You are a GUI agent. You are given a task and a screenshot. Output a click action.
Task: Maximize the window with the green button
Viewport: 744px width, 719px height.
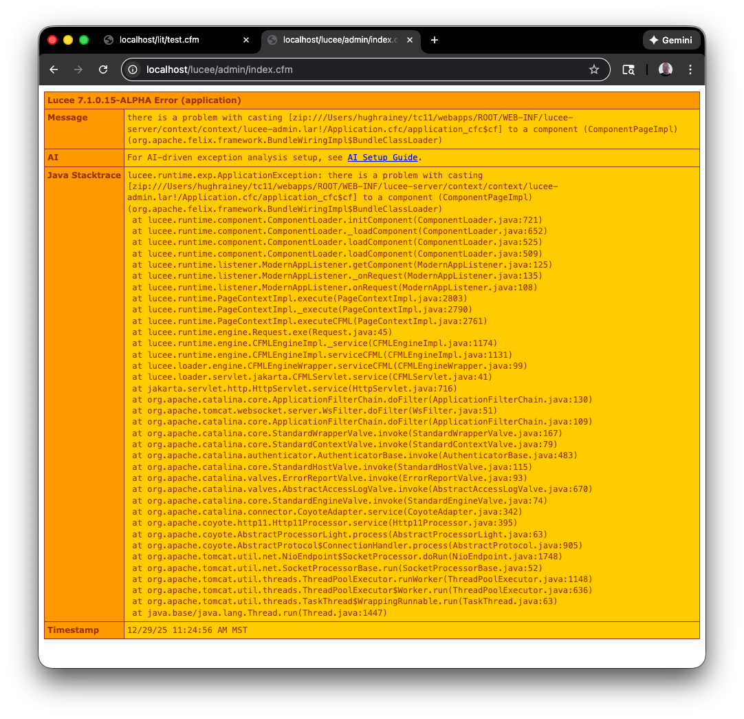84,40
